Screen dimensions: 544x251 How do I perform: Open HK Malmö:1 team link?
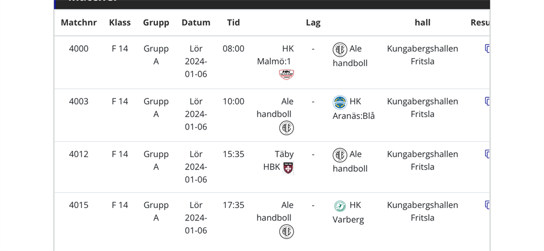coord(274,55)
